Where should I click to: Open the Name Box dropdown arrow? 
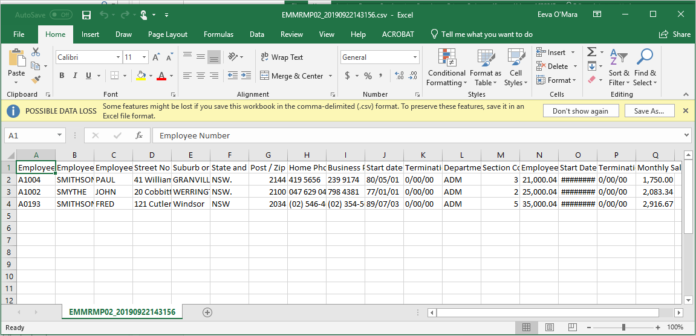point(59,135)
